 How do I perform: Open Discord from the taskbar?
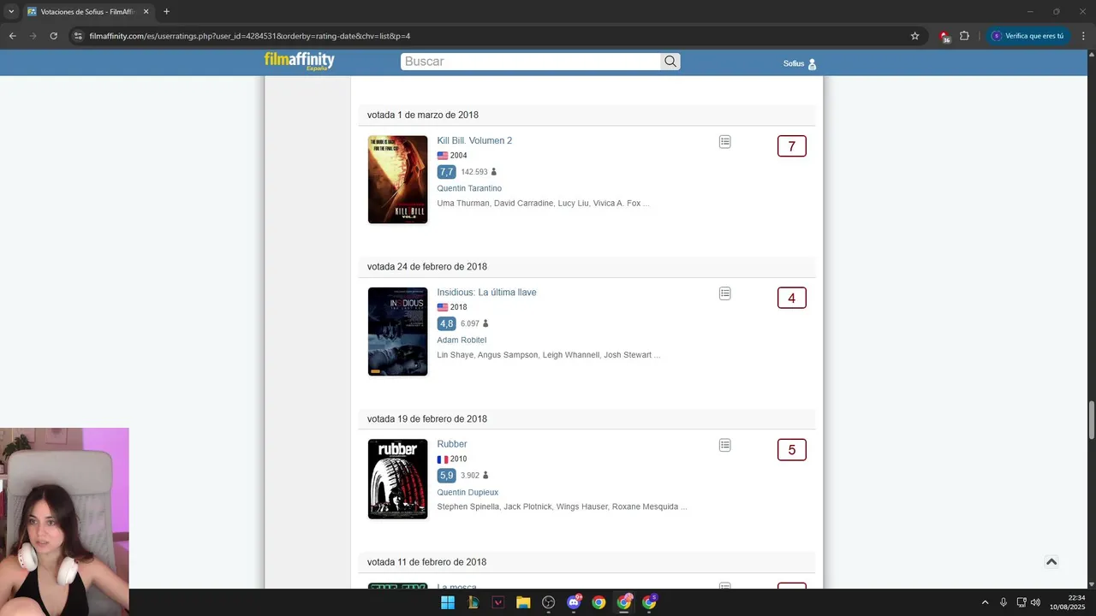[x=574, y=602]
